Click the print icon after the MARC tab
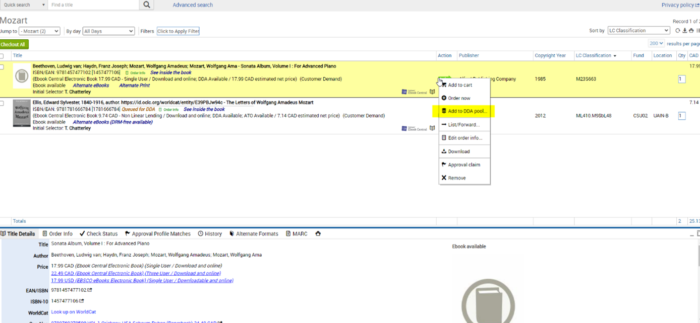Screen dimensions: 700x323 pyautogui.click(x=318, y=233)
